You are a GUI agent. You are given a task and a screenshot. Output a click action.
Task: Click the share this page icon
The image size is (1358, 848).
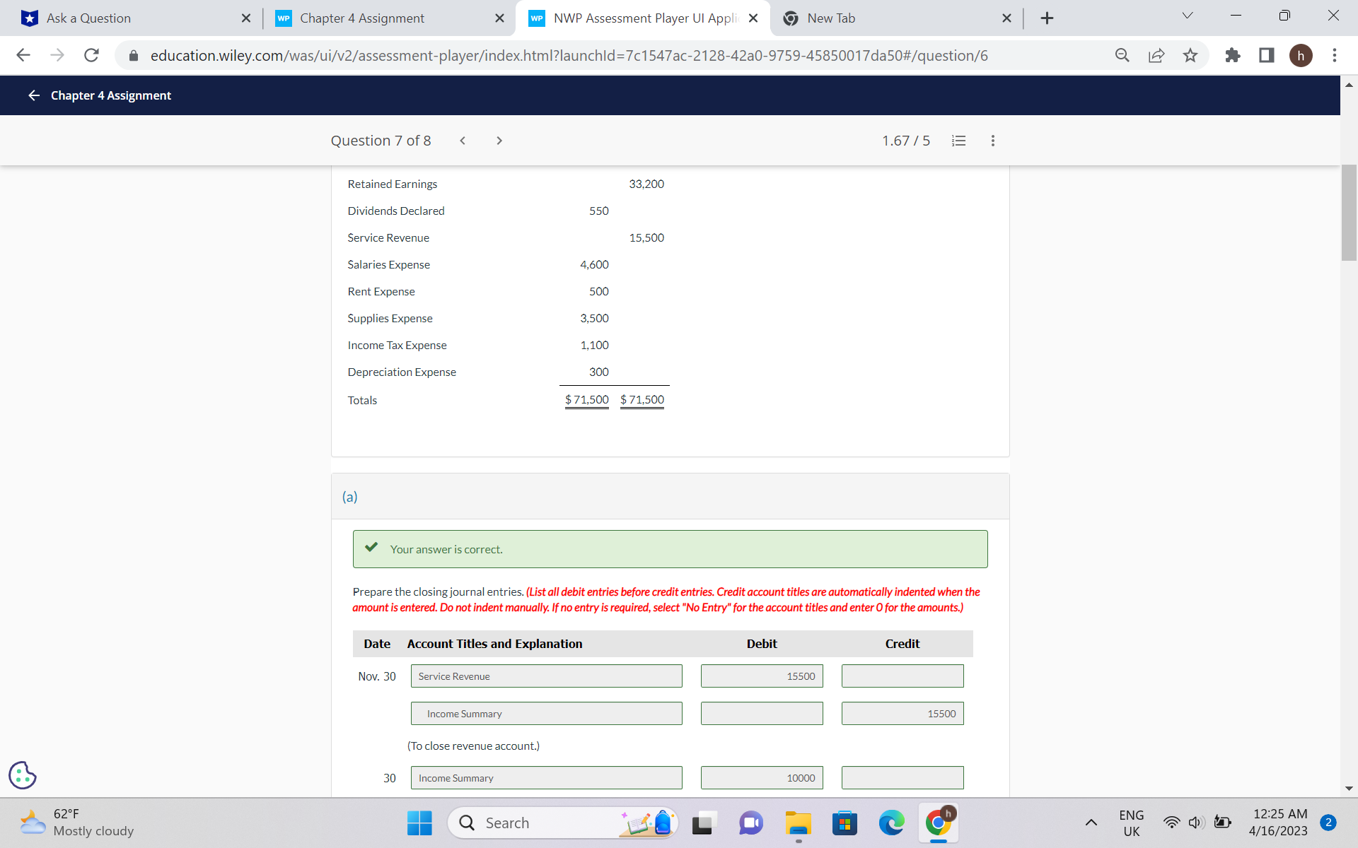[x=1156, y=55]
